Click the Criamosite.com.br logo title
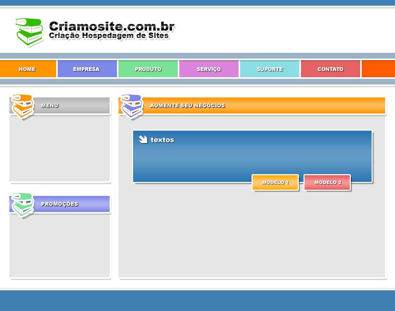The image size is (395, 311). [111, 26]
